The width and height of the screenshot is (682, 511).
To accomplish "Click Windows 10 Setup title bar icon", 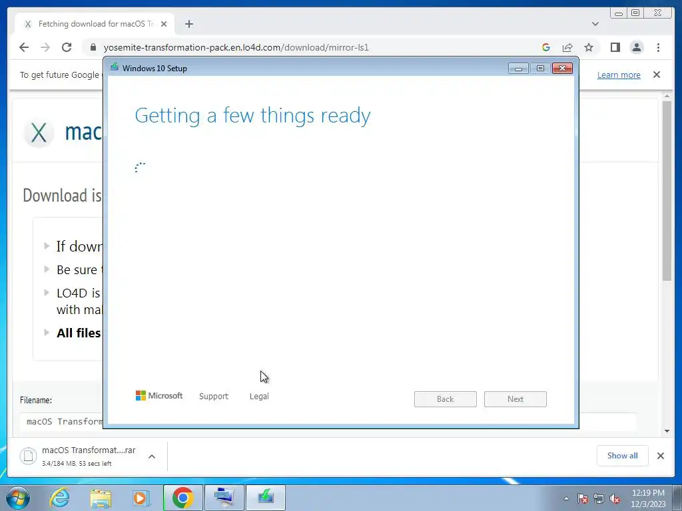I will click(115, 67).
